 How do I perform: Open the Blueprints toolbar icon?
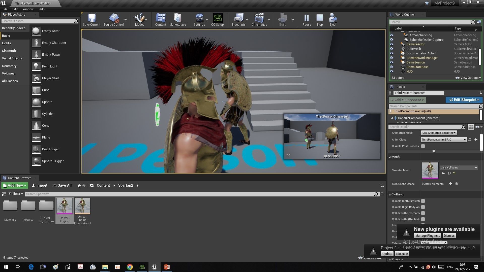238,20
